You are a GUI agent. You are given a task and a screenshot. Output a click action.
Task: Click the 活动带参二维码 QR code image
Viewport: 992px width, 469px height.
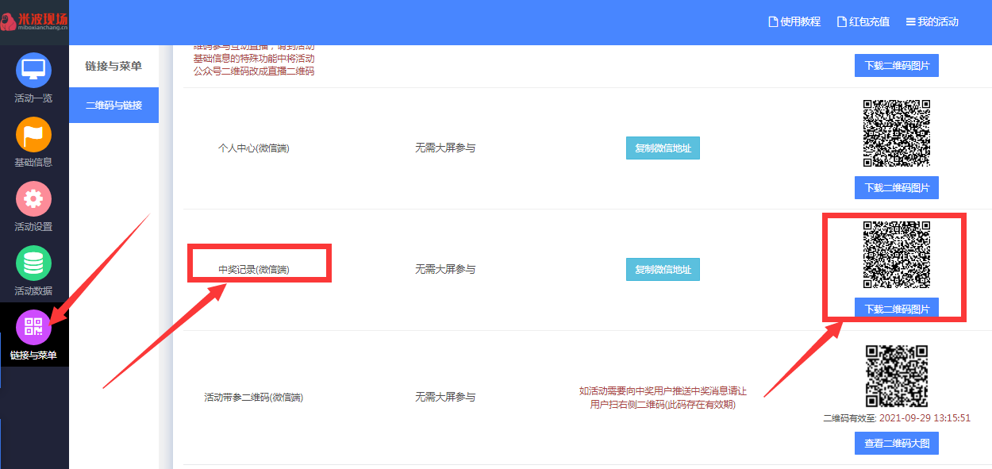(897, 376)
